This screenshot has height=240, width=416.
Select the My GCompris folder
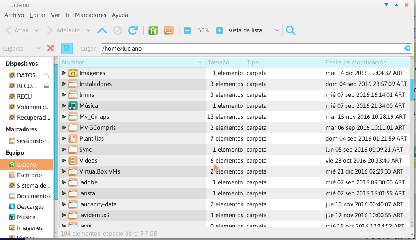[x=97, y=128]
